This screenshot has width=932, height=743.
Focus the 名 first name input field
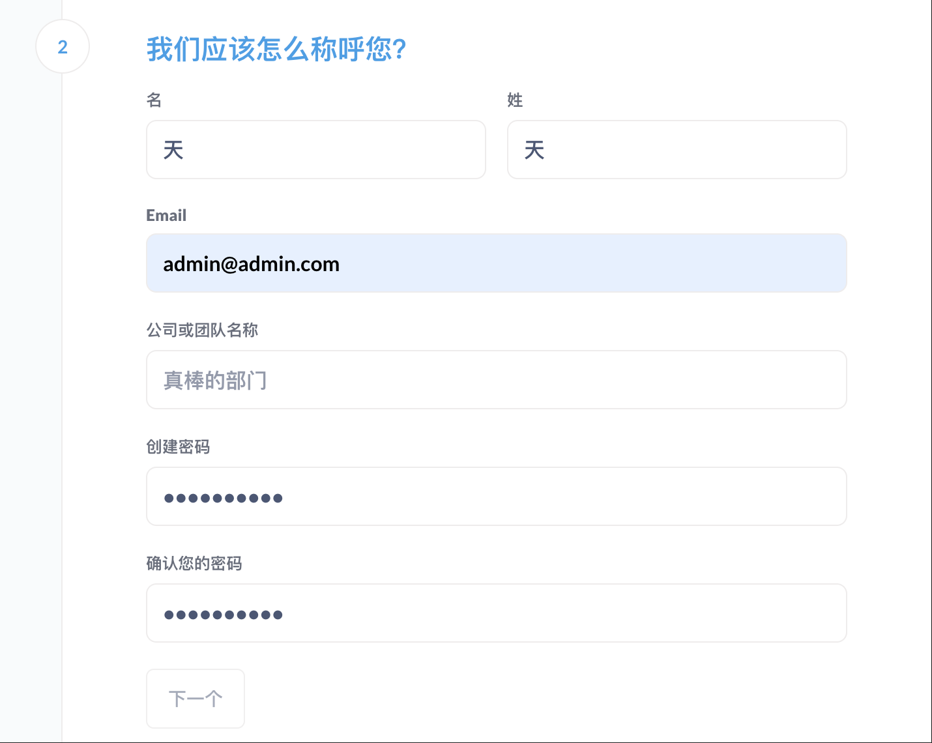coord(315,150)
